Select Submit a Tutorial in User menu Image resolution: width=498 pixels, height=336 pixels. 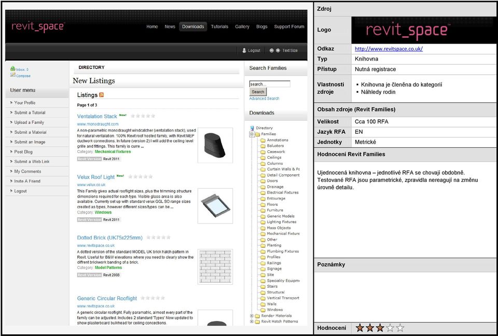(37, 113)
